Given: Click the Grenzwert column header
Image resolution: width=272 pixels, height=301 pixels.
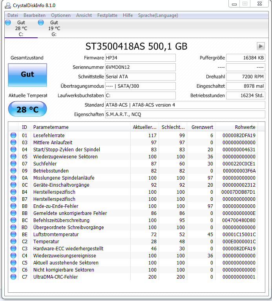Looking at the screenshot, I should [201, 127].
